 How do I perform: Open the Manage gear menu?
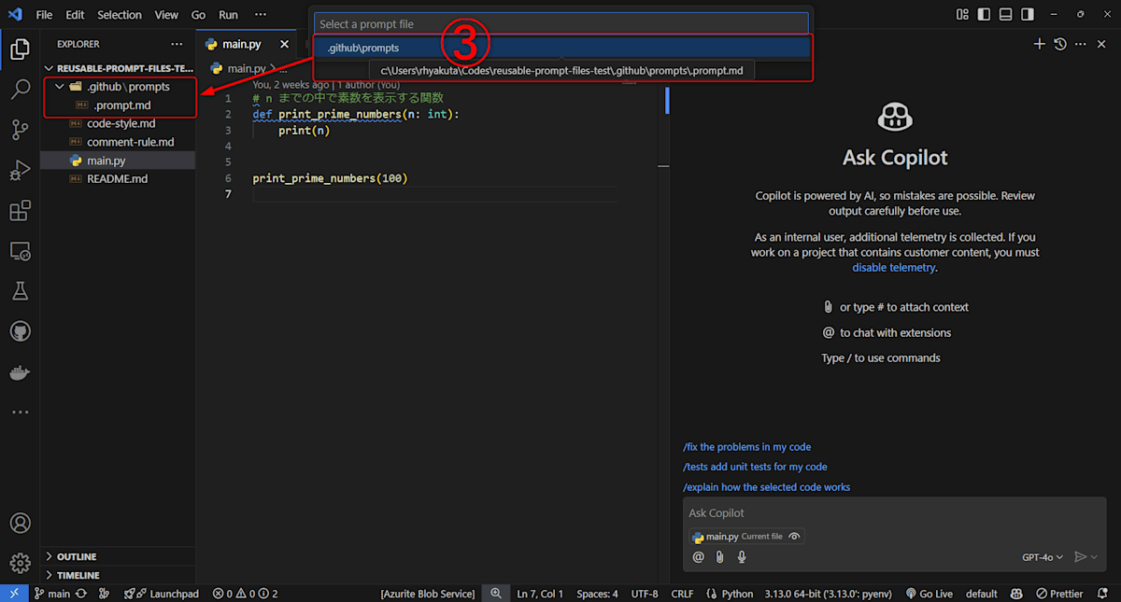pos(20,564)
